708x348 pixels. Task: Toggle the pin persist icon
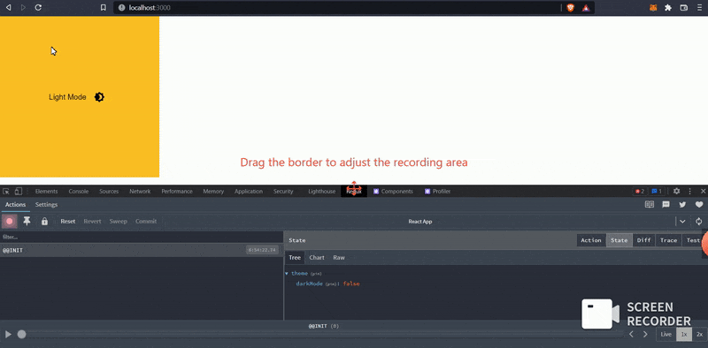(27, 221)
